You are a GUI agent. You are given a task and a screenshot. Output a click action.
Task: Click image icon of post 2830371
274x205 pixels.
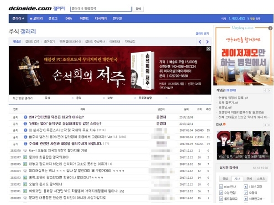click(25, 191)
